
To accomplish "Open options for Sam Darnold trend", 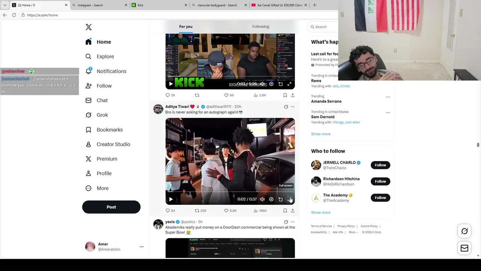I will [388, 112].
